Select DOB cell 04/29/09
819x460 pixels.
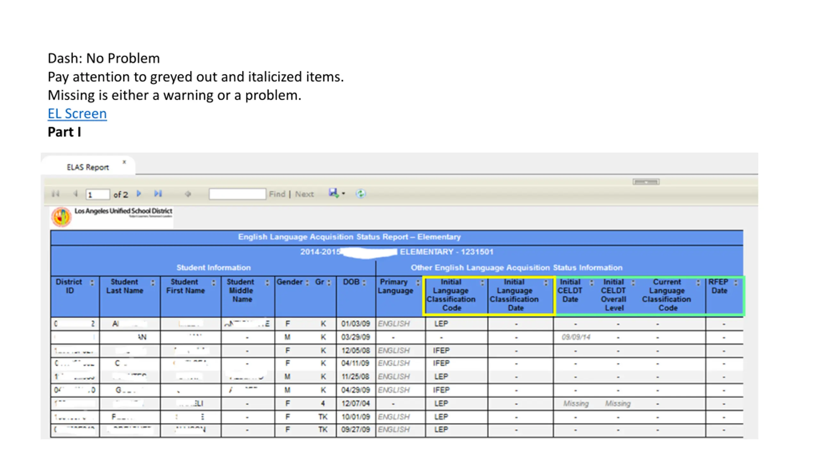355,390
